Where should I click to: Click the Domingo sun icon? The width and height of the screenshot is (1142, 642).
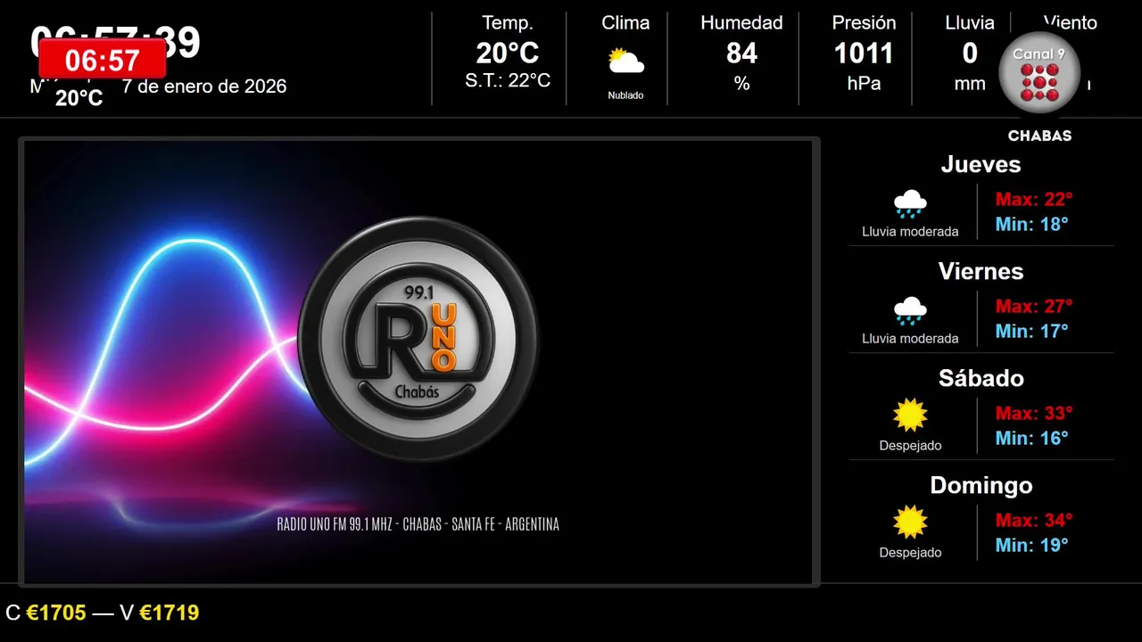click(910, 523)
